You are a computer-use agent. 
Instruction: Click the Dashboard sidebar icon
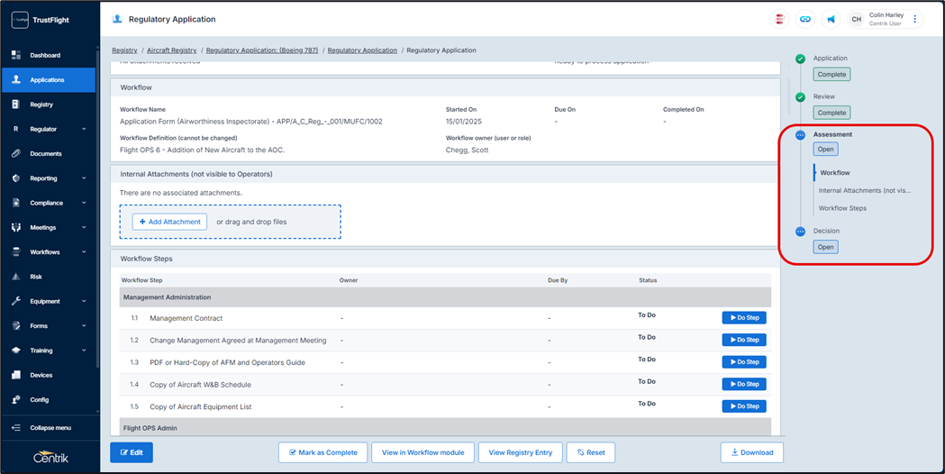16,55
